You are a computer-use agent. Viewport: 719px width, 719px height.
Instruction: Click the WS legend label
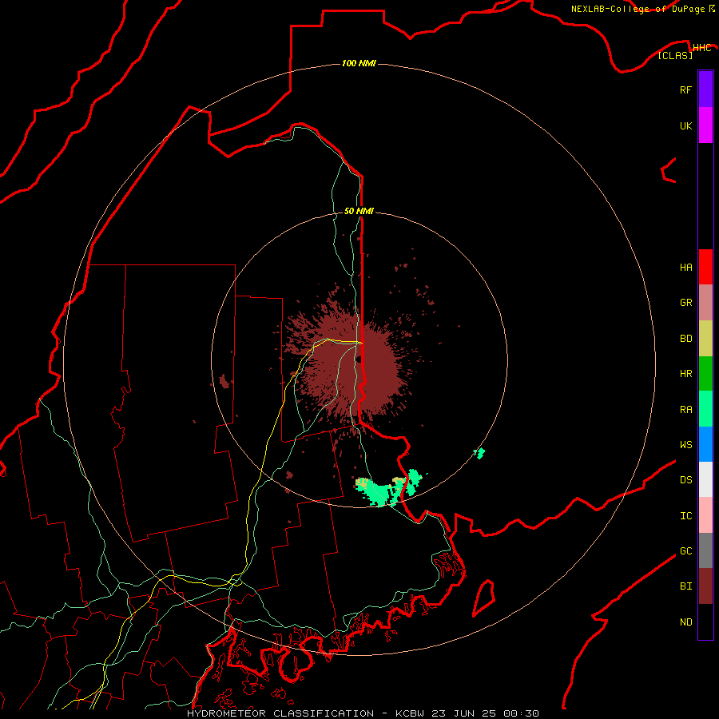pyautogui.click(x=685, y=444)
